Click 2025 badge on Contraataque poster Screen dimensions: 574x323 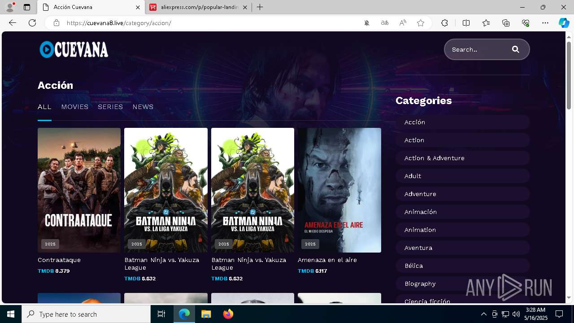[x=50, y=244]
